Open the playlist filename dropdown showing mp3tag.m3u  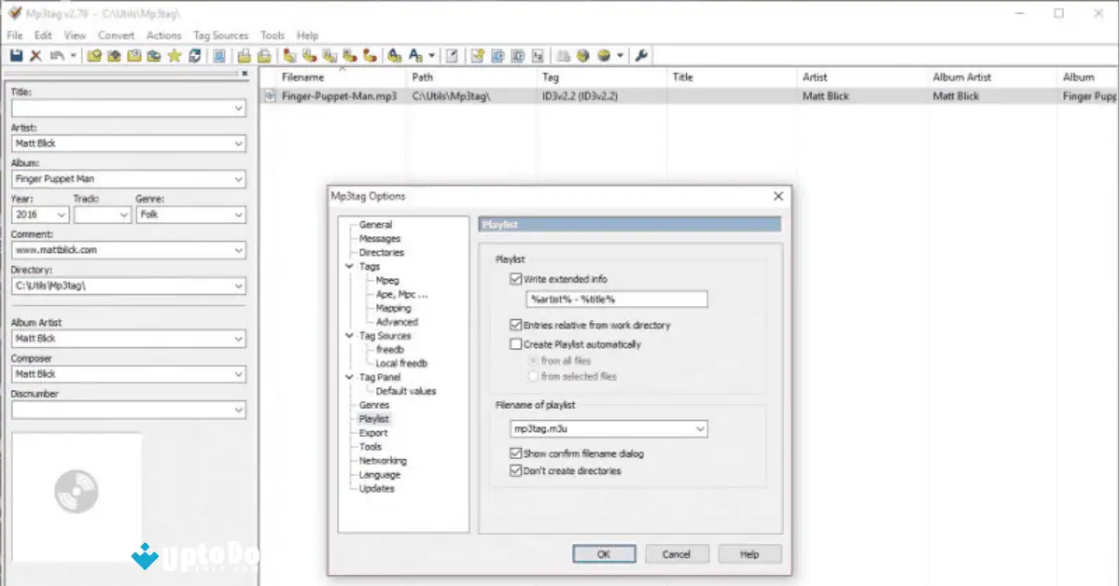pyautogui.click(x=699, y=428)
